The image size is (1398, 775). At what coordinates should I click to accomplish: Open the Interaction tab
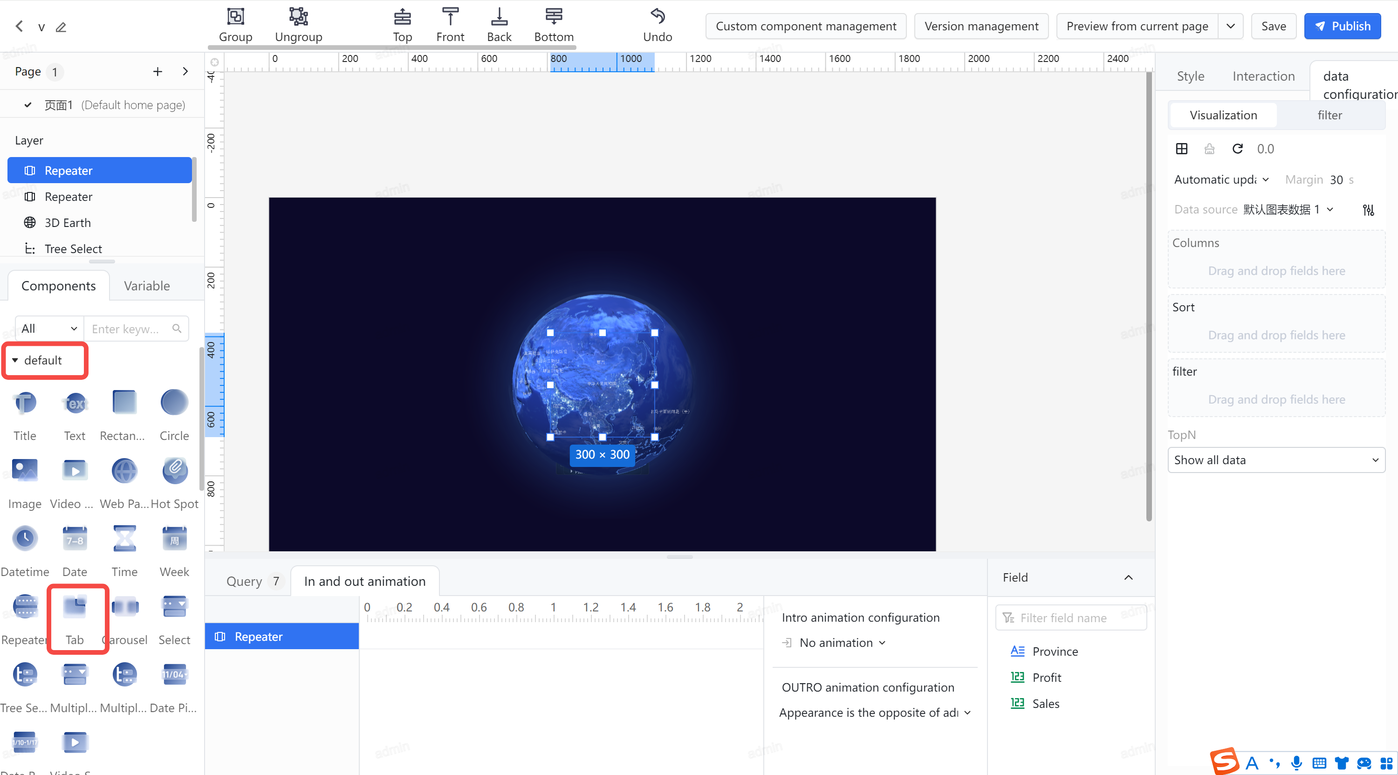coord(1263,76)
